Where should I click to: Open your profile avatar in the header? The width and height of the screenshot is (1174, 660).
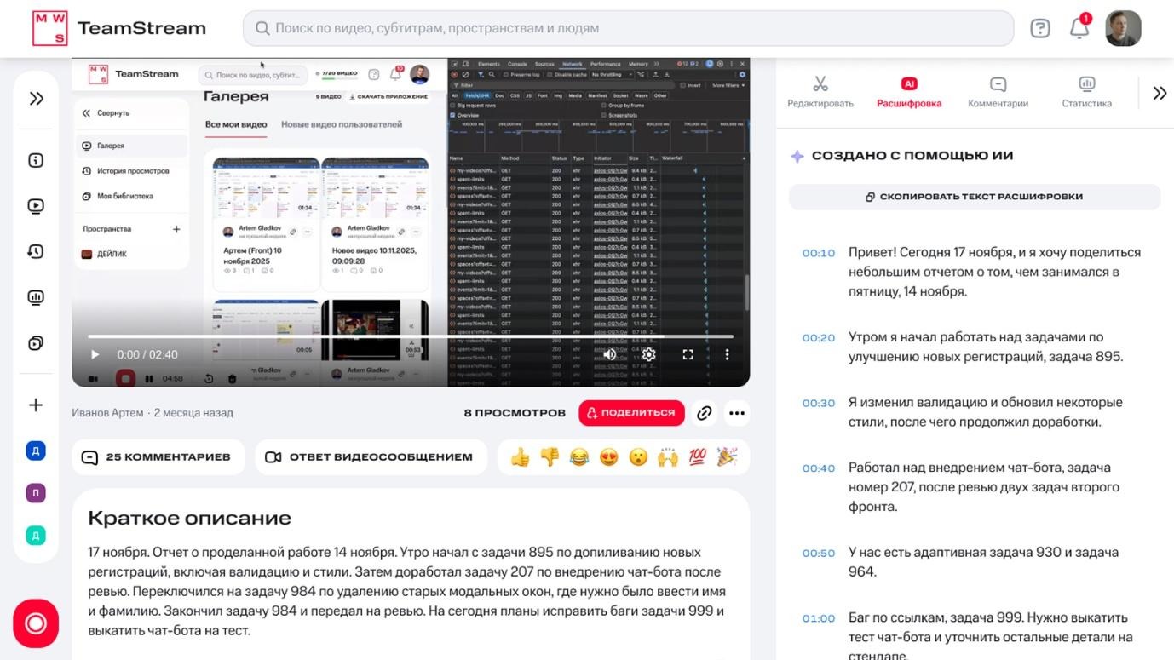click(x=1123, y=27)
